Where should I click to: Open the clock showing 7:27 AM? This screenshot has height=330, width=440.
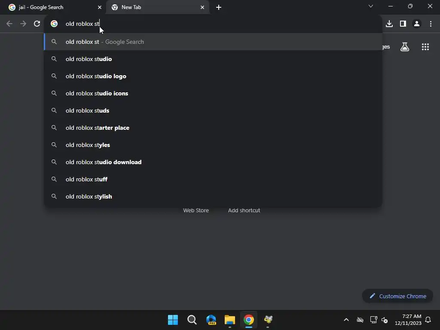coord(408,320)
